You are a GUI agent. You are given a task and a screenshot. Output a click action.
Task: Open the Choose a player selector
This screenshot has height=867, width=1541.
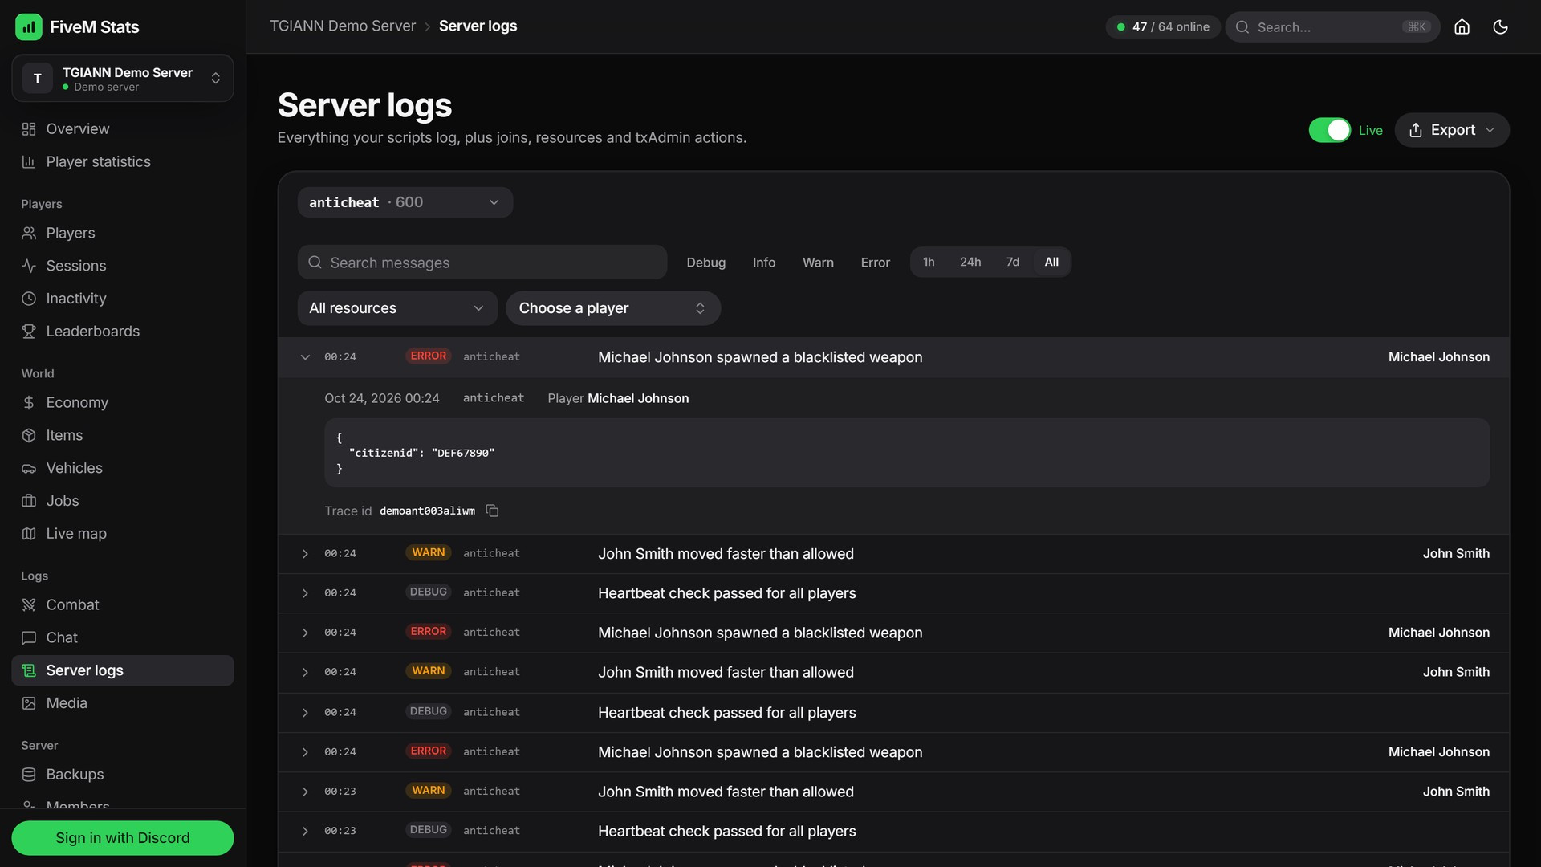point(612,308)
